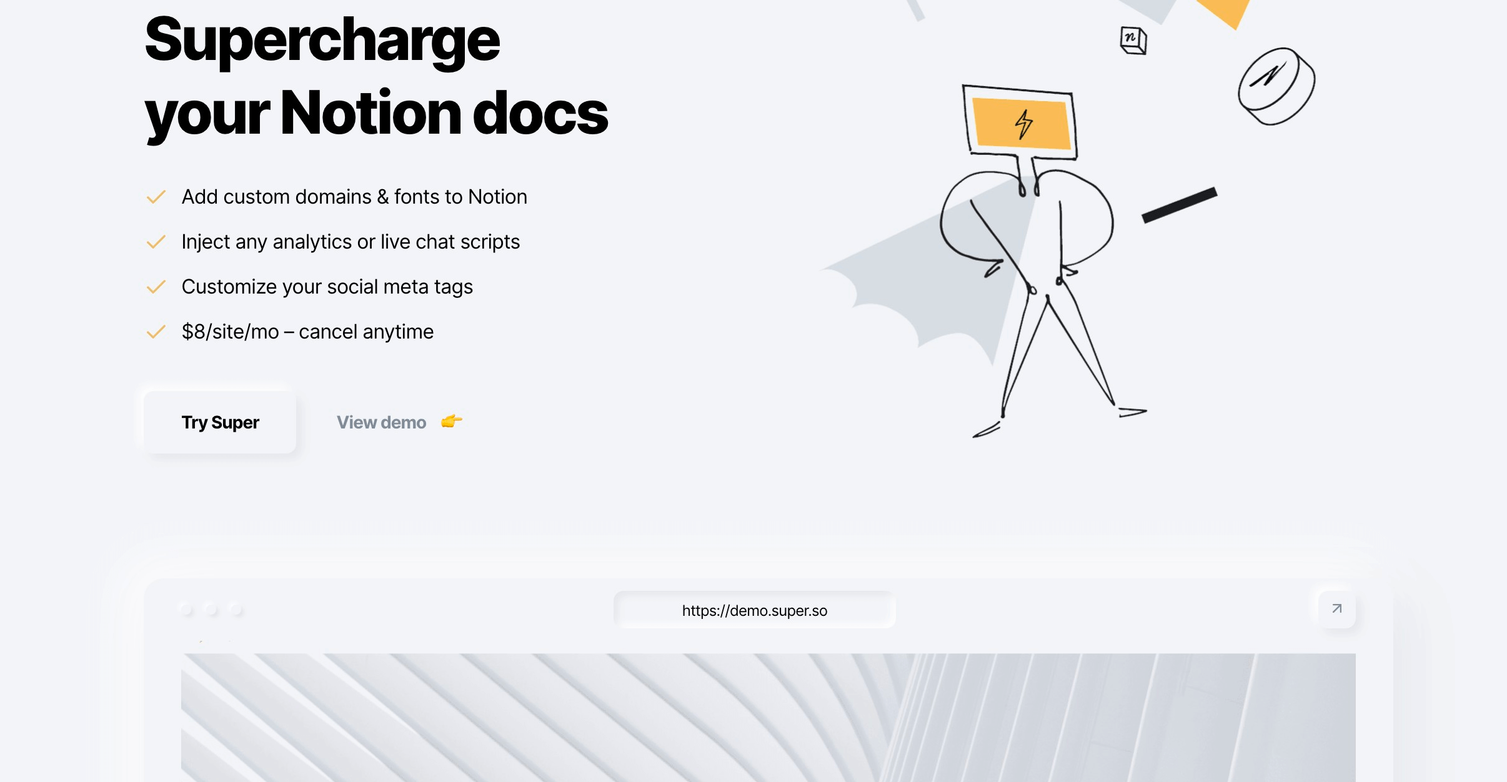This screenshot has height=782, width=1507.
Task: Click the lightning bolt on the yellow screen
Action: [x=1023, y=124]
